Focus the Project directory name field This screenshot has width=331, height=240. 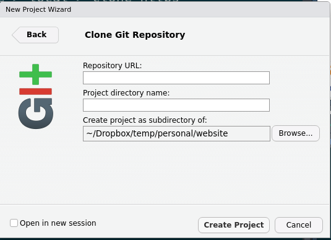pyautogui.click(x=176, y=105)
